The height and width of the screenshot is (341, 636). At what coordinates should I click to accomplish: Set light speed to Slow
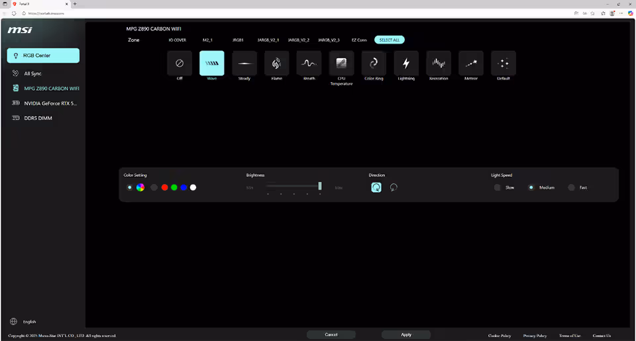(x=498, y=187)
